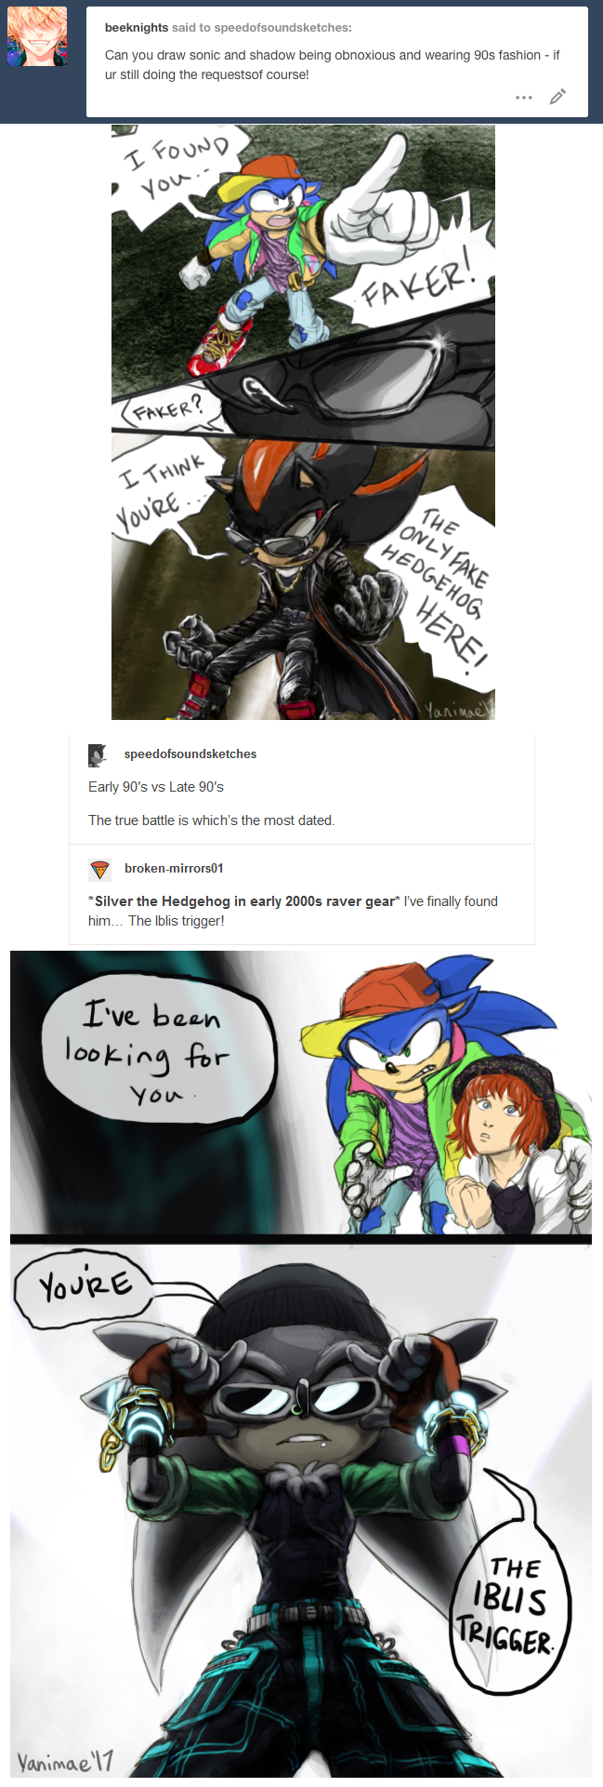Visit the broken-mirrors01 blog name
The width and height of the screenshot is (603, 1787).
coord(174,868)
